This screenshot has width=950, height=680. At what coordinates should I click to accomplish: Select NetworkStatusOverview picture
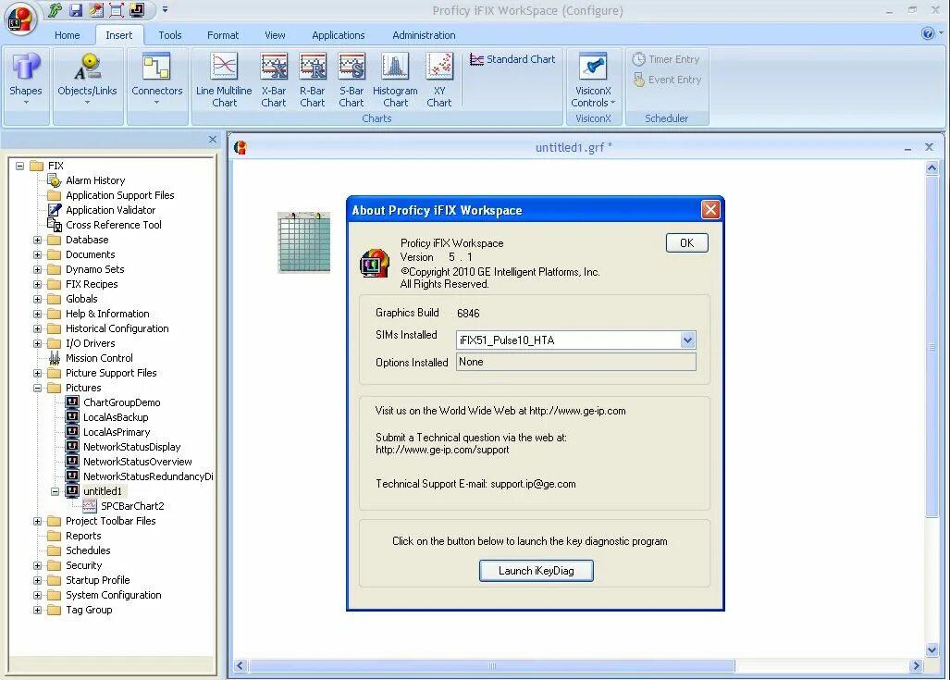[x=137, y=462]
